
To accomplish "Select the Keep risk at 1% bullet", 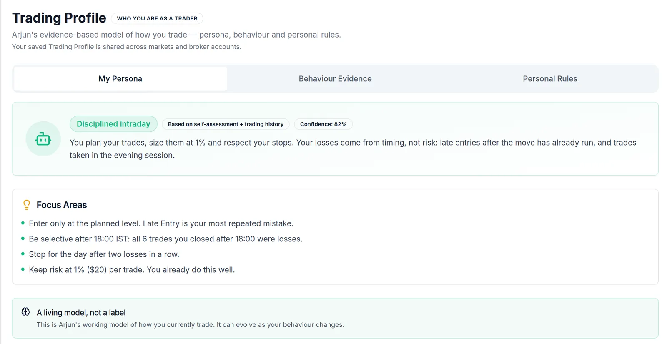I will coord(132,270).
